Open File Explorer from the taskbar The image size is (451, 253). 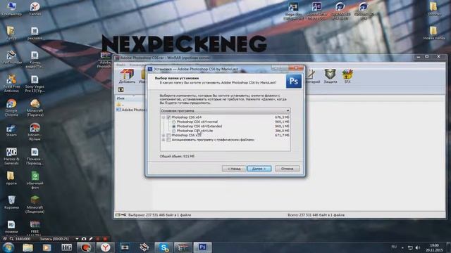[28, 247]
